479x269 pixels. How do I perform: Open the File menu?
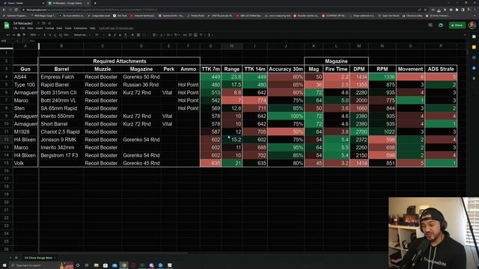click(x=15, y=28)
